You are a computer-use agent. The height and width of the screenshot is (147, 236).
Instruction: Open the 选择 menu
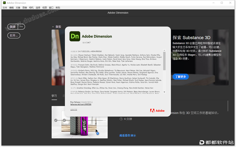tap(38, 8)
